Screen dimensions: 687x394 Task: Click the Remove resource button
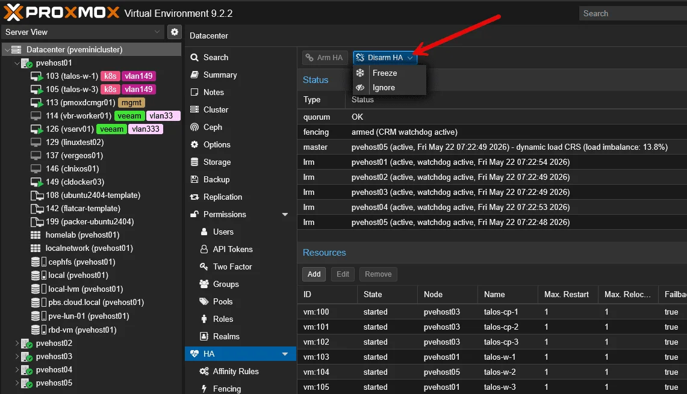[x=378, y=274]
